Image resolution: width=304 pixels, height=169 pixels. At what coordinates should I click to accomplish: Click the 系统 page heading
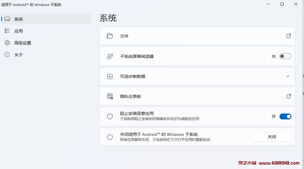pos(108,18)
